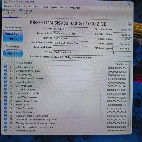This screenshot has height=142, width=142.
Task: Select drive C: tab at 38 °C
Action: click(10, 13)
